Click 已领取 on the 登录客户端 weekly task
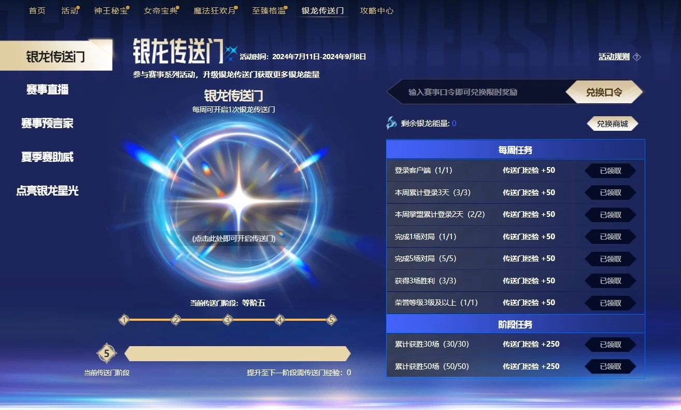 click(x=610, y=170)
